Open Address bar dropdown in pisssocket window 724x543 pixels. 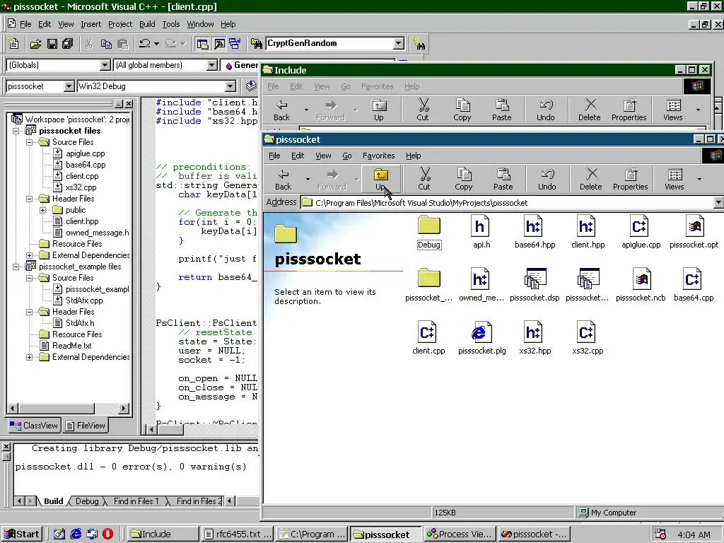[718, 202]
